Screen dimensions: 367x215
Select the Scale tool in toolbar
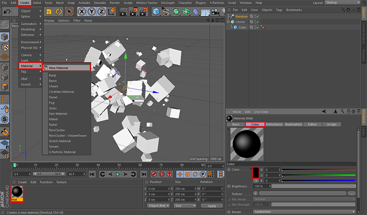click(x=49, y=12)
